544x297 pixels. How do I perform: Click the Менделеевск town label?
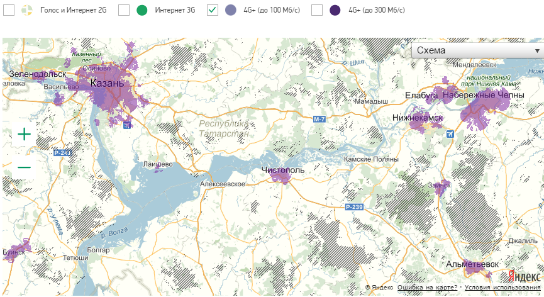pyautogui.click(x=474, y=65)
